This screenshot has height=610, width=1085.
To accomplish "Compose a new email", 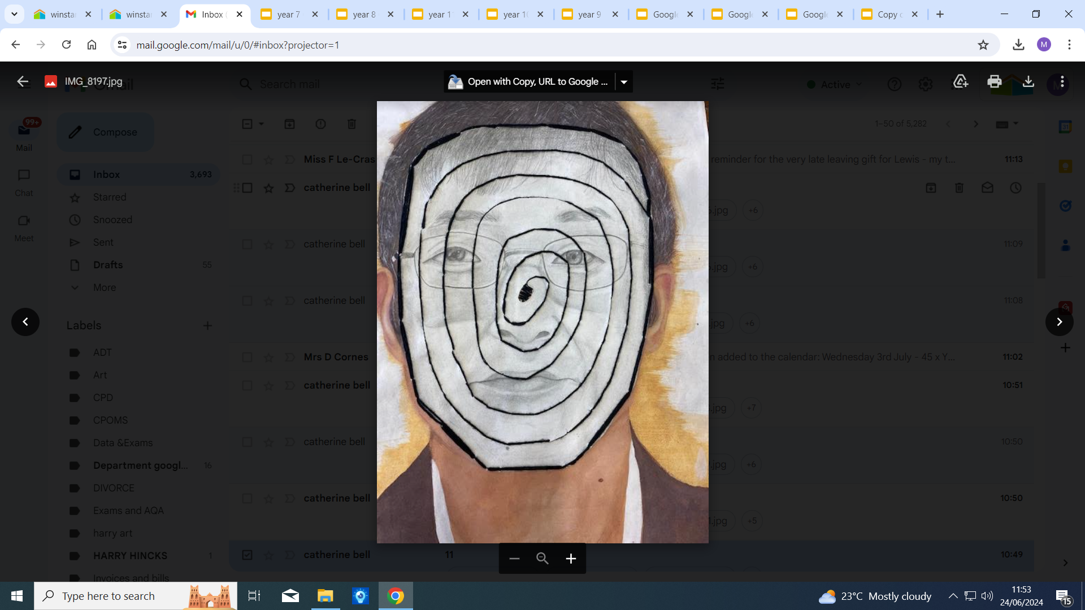I will click(x=105, y=132).
